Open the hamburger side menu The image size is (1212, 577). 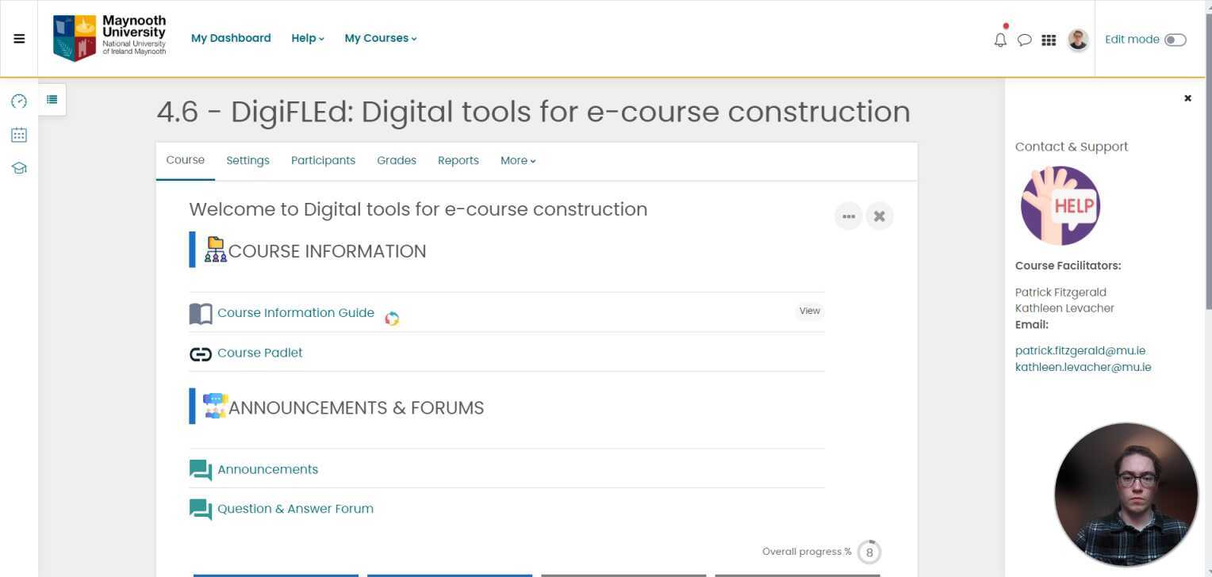[19, 39]
